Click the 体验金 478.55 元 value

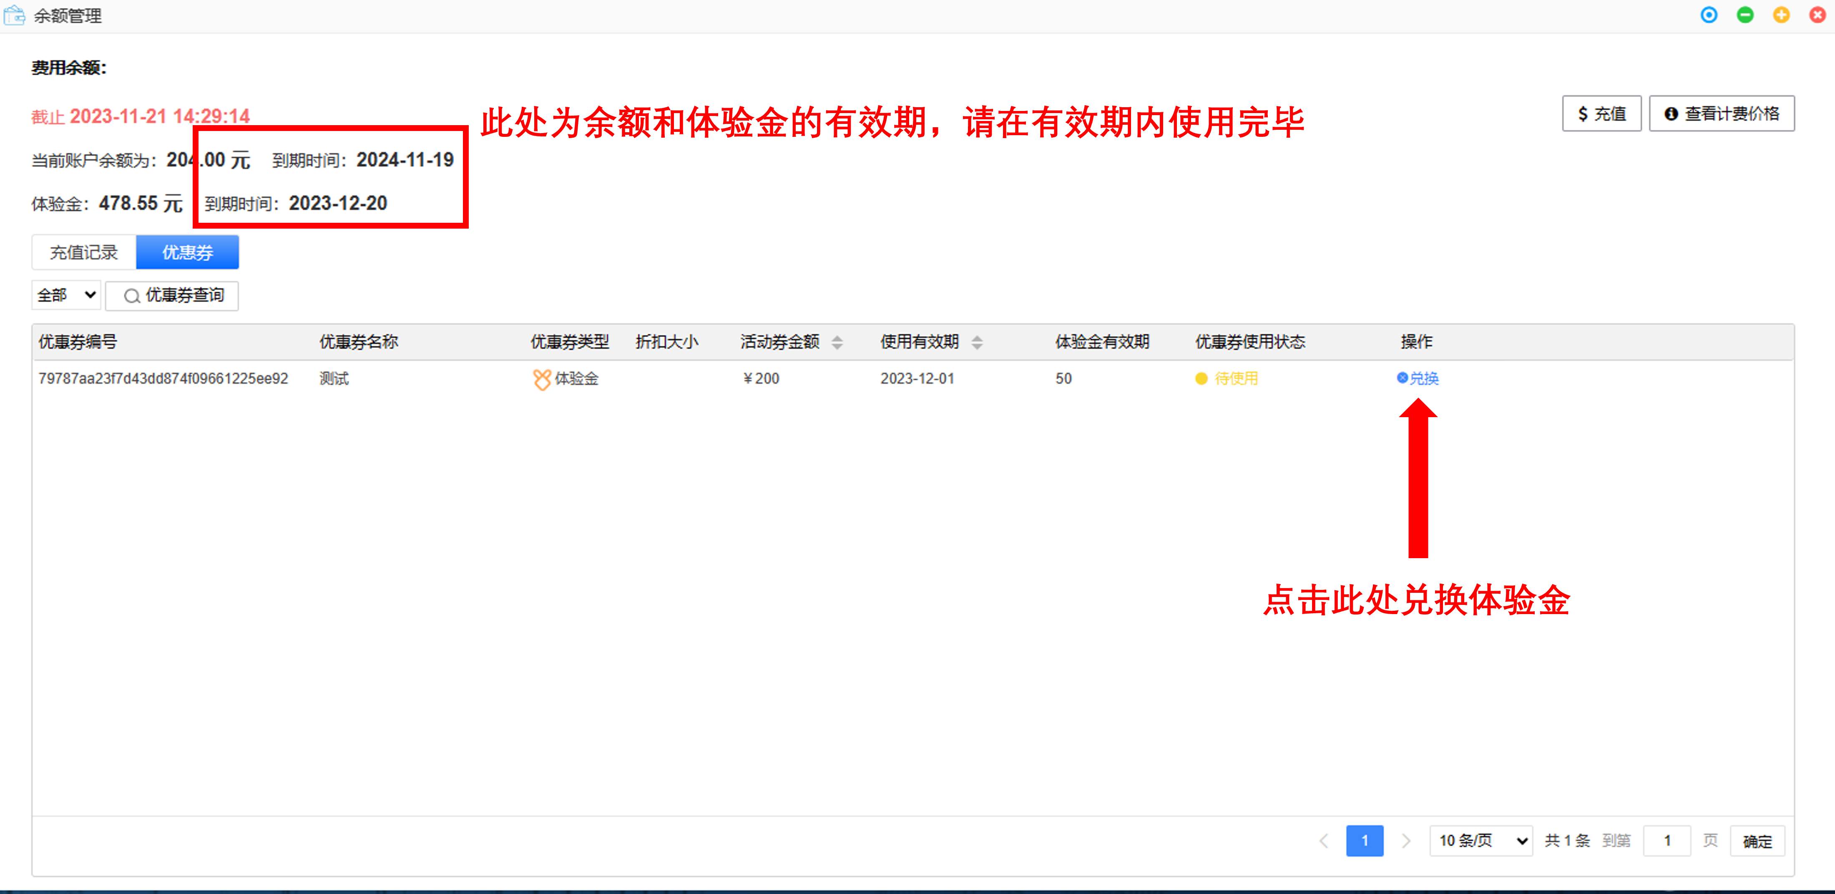click(140, 204)
